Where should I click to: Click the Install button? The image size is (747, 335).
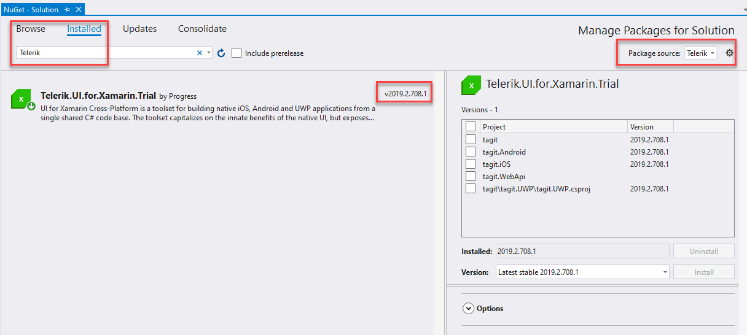click(703, 272)
